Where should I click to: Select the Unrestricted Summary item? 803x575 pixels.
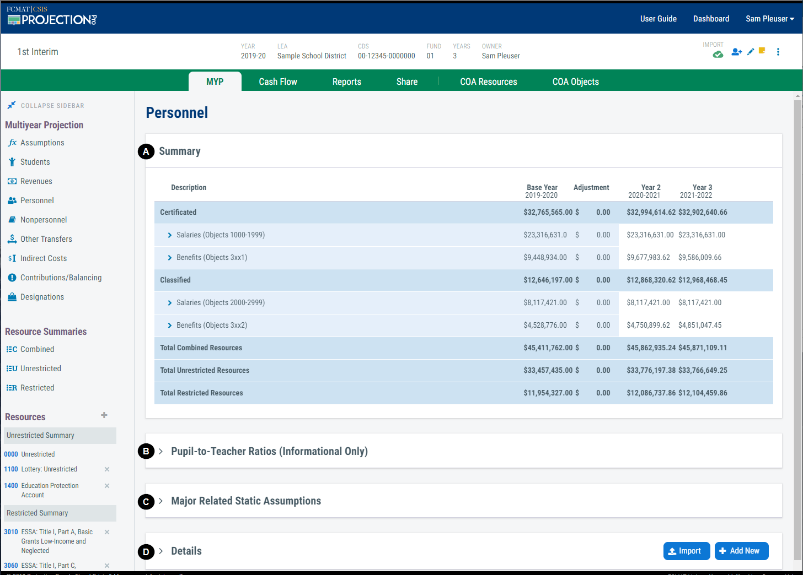[x=60, y=436]
